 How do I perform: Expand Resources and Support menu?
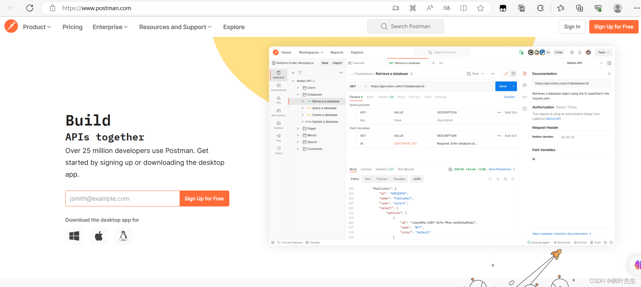175,27
